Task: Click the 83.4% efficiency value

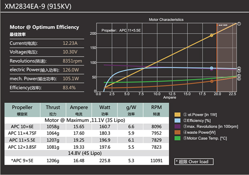Action: (69, 88)
